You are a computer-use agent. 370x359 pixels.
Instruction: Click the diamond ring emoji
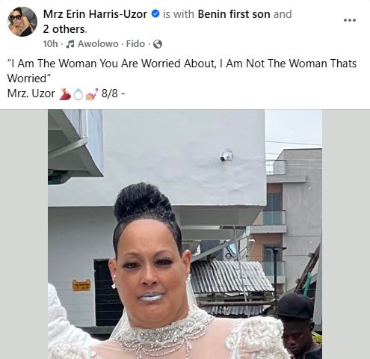pos(78,94)
